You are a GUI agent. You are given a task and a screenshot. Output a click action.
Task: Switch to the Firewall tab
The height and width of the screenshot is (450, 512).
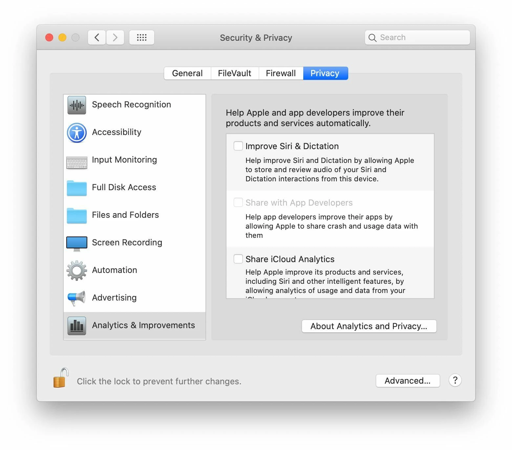(281, 73)
